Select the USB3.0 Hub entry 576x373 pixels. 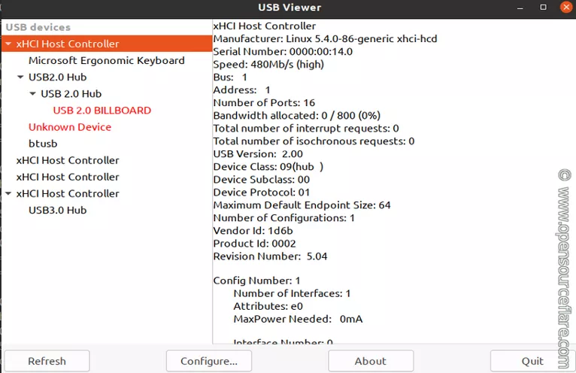(x=57, y=211)
